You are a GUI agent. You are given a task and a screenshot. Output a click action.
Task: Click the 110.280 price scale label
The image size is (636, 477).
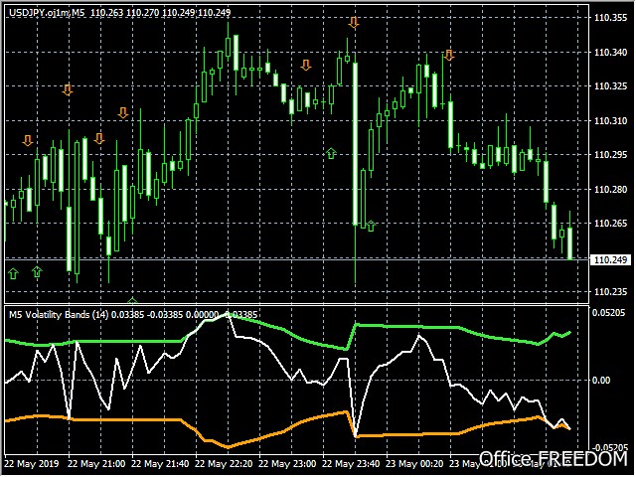pyautogui.click(x=610, y=189)
